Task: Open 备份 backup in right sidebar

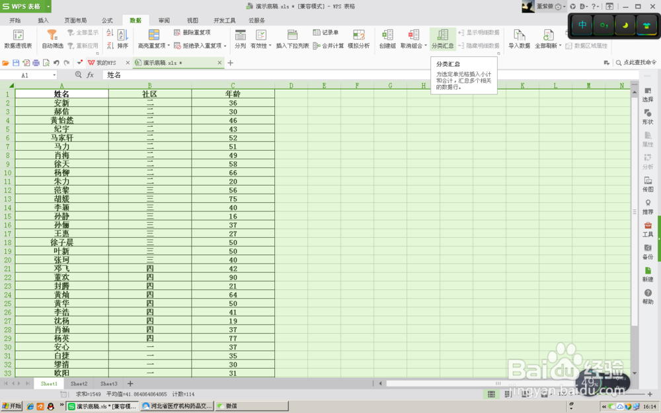Action: tap(648, 252)
